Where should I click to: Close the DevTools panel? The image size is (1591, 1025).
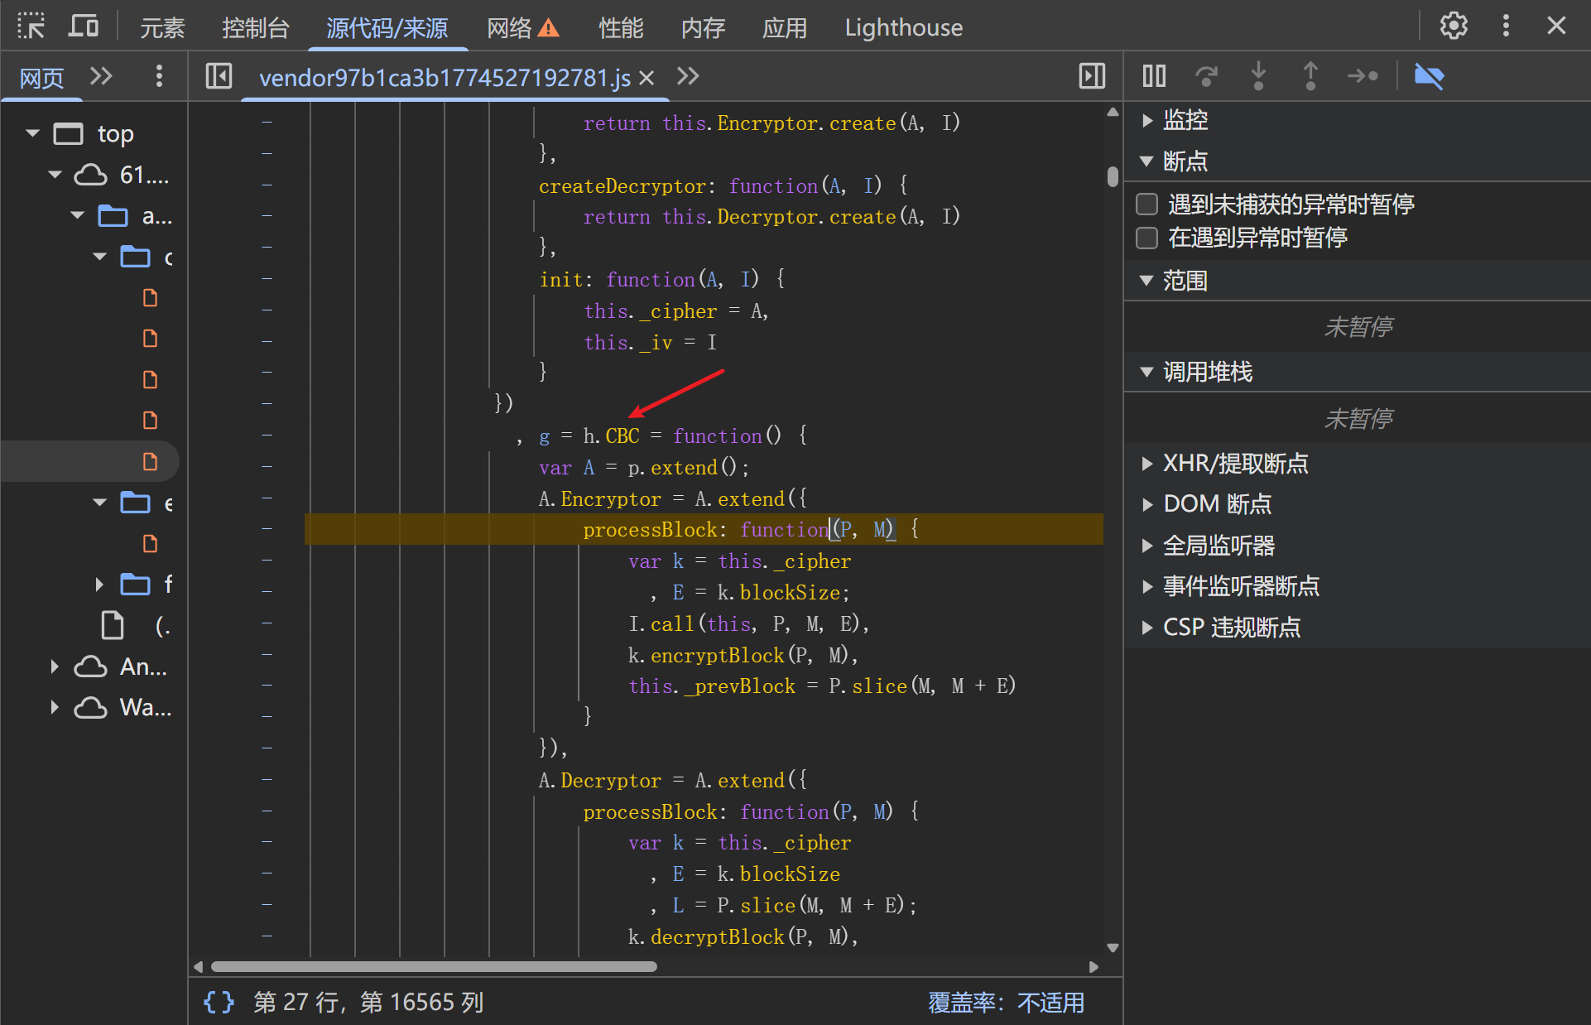(1556, 26)
